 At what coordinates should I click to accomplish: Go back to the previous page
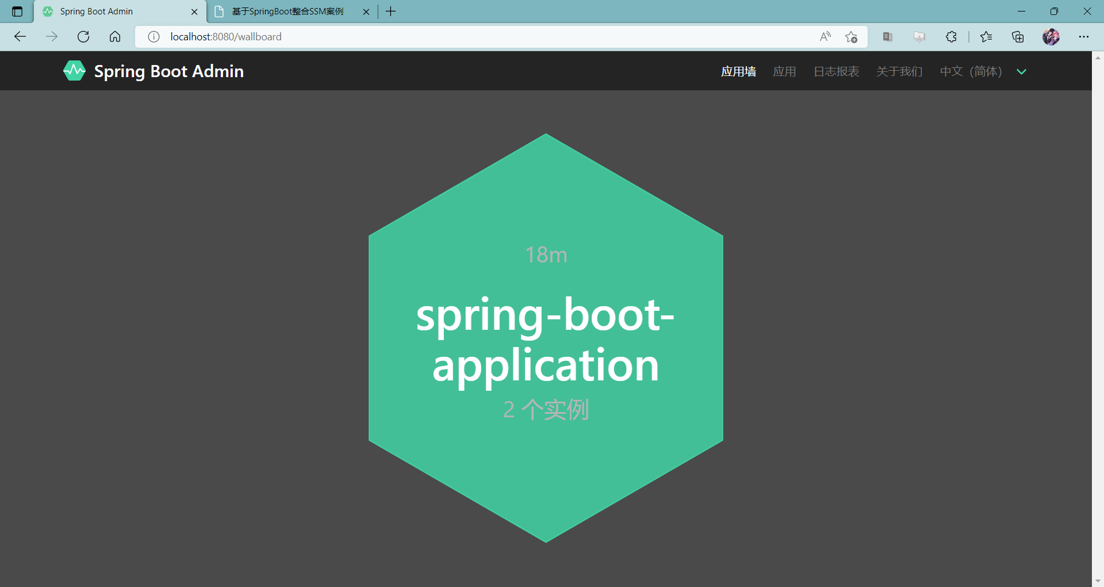click(x=20, y=37)
